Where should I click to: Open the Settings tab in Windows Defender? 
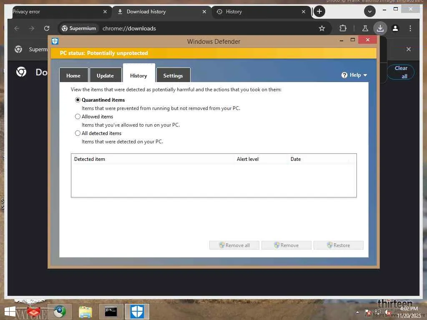click(x=173, y=75)
